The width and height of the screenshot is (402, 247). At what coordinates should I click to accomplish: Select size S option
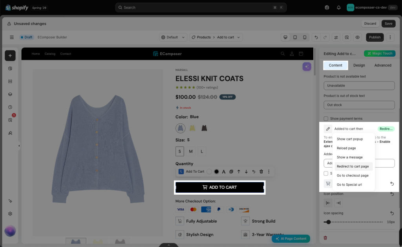(180, 151)
